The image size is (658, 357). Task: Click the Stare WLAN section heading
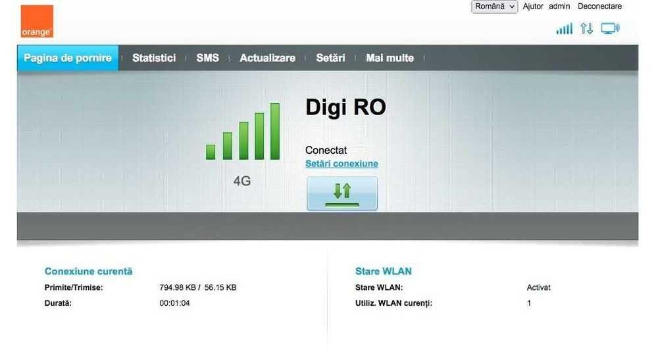click(x=384, y=272)
